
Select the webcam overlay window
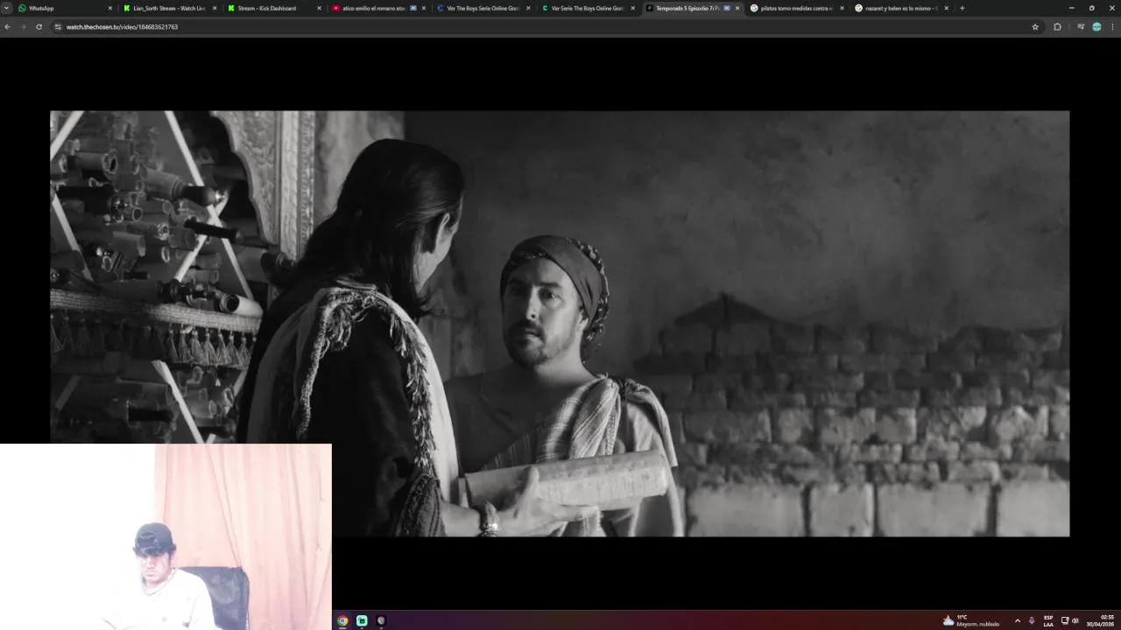point(166,536)
